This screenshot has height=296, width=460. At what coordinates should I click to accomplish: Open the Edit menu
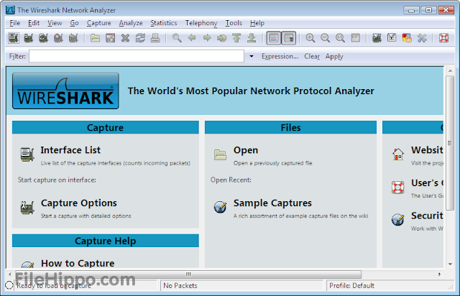[x=34, y=23]
